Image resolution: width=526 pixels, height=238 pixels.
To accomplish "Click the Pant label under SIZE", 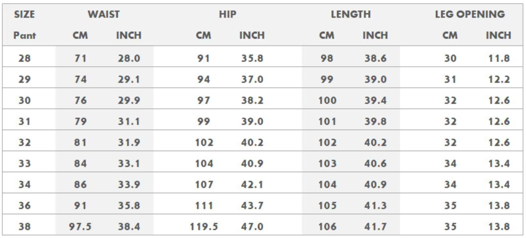I will tap(24, 35).
